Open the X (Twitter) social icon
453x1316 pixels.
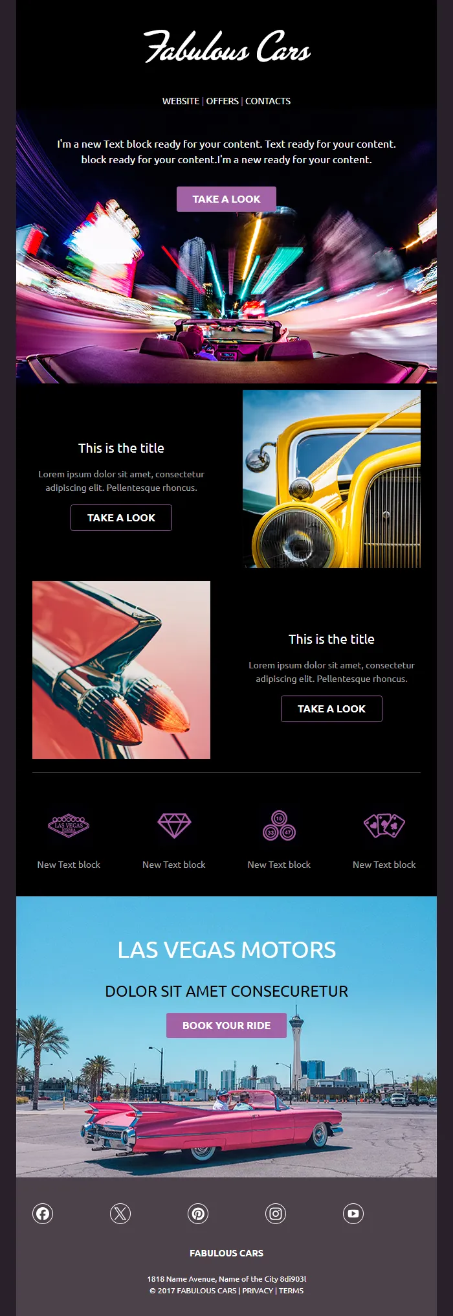(x=120, y=1214)
